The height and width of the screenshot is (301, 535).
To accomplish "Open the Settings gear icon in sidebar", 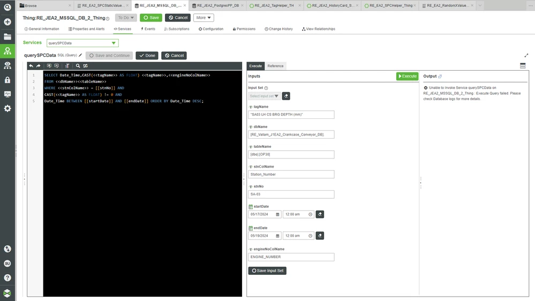I will click(x=7, y=109).
